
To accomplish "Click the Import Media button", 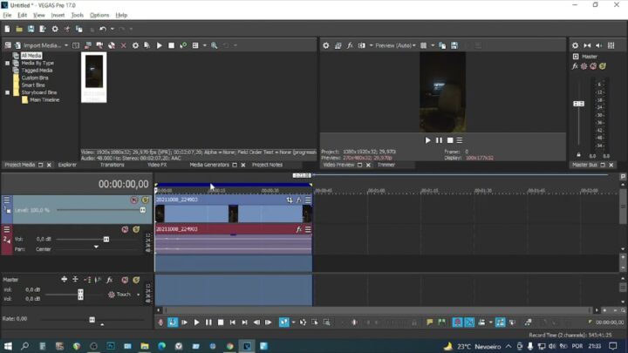I will click(x=39, y=45).
